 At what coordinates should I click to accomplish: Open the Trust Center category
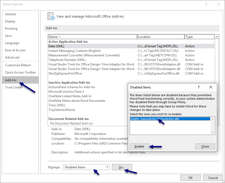[14, 87]
